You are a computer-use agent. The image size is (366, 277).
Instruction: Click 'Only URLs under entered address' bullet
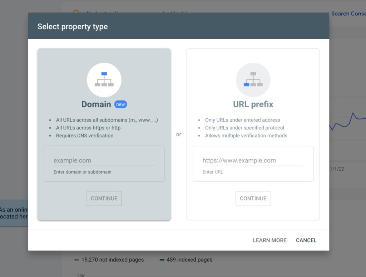(x=243, y=120)
